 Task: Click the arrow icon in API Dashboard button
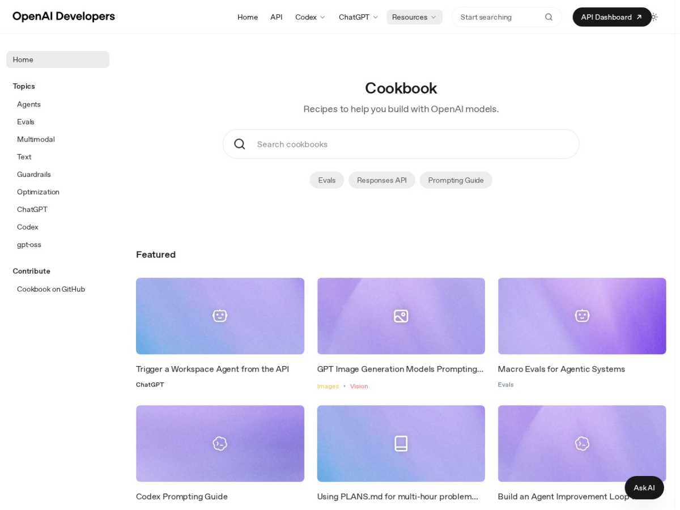click(639, 17)
